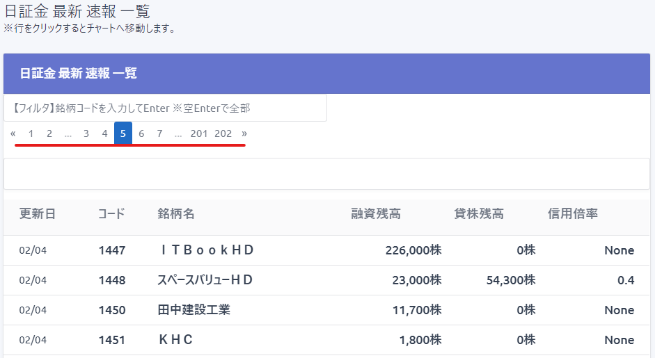Go to next page using » arrow
655x358 pixels.
tap(244, 133)
